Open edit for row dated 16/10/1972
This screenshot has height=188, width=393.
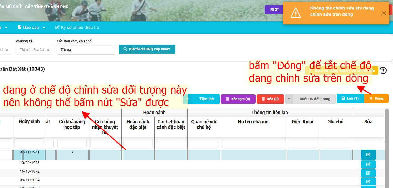point(368,173)
